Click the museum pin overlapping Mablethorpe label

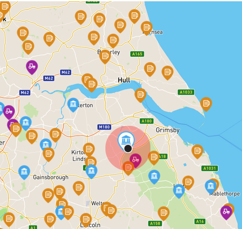tap(211, 186)
